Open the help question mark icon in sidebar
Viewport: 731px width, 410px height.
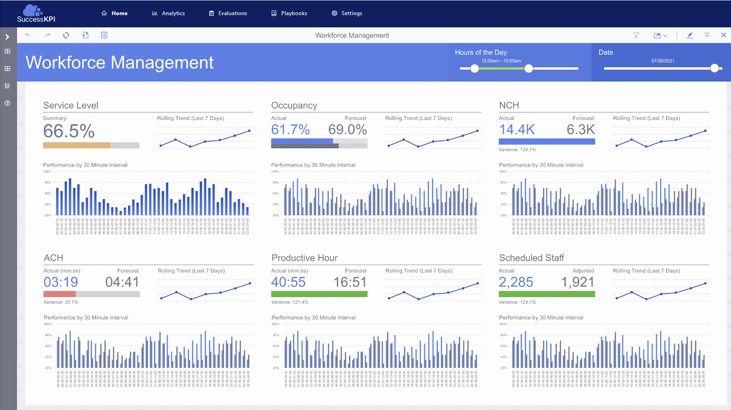[7, 103]
